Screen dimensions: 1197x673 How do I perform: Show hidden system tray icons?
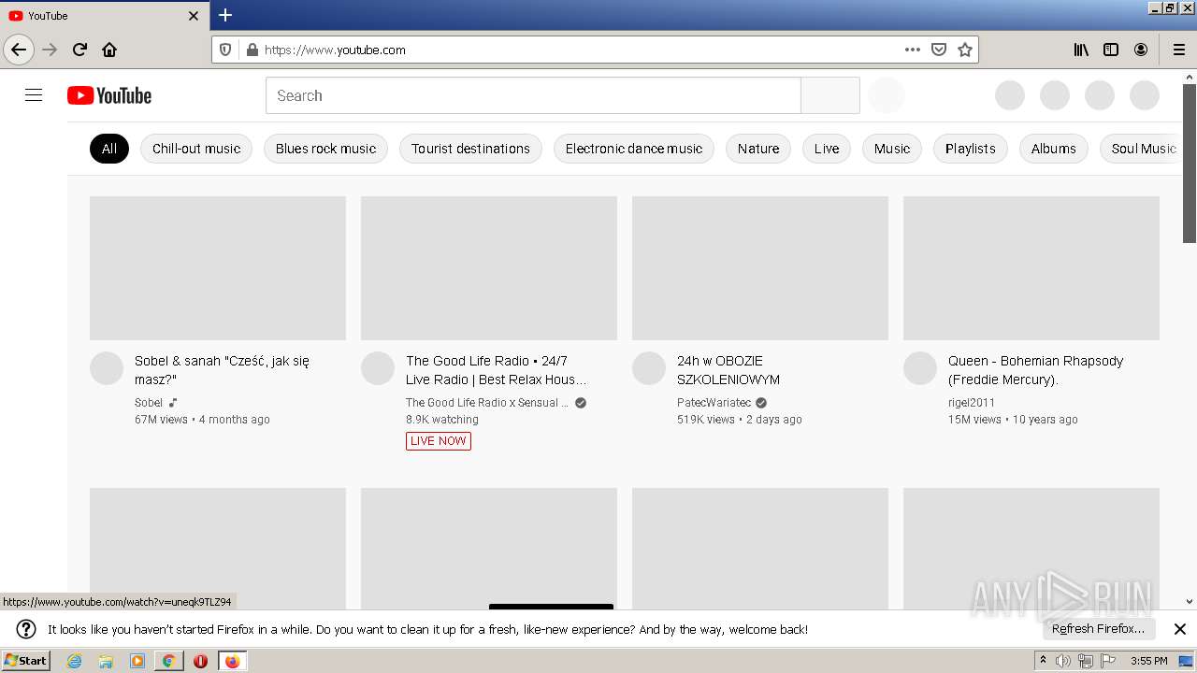(1044, 661)
